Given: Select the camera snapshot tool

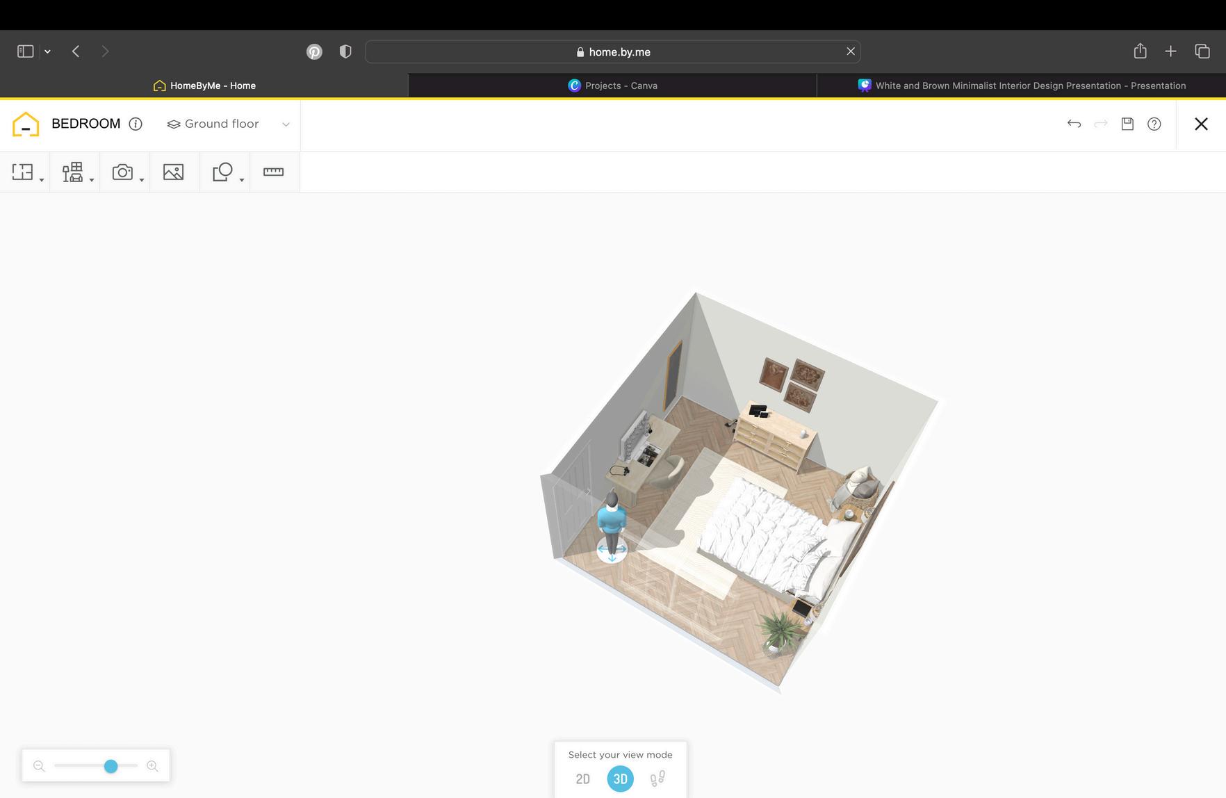Looking at the screenshot, I should coord(122,172).
